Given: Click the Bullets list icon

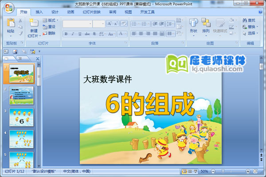Looking at the screenshot, I should (135, 24).
